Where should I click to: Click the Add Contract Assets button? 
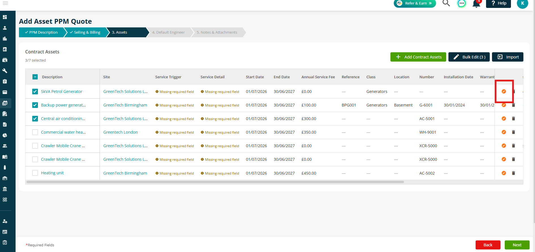[418, 57]
